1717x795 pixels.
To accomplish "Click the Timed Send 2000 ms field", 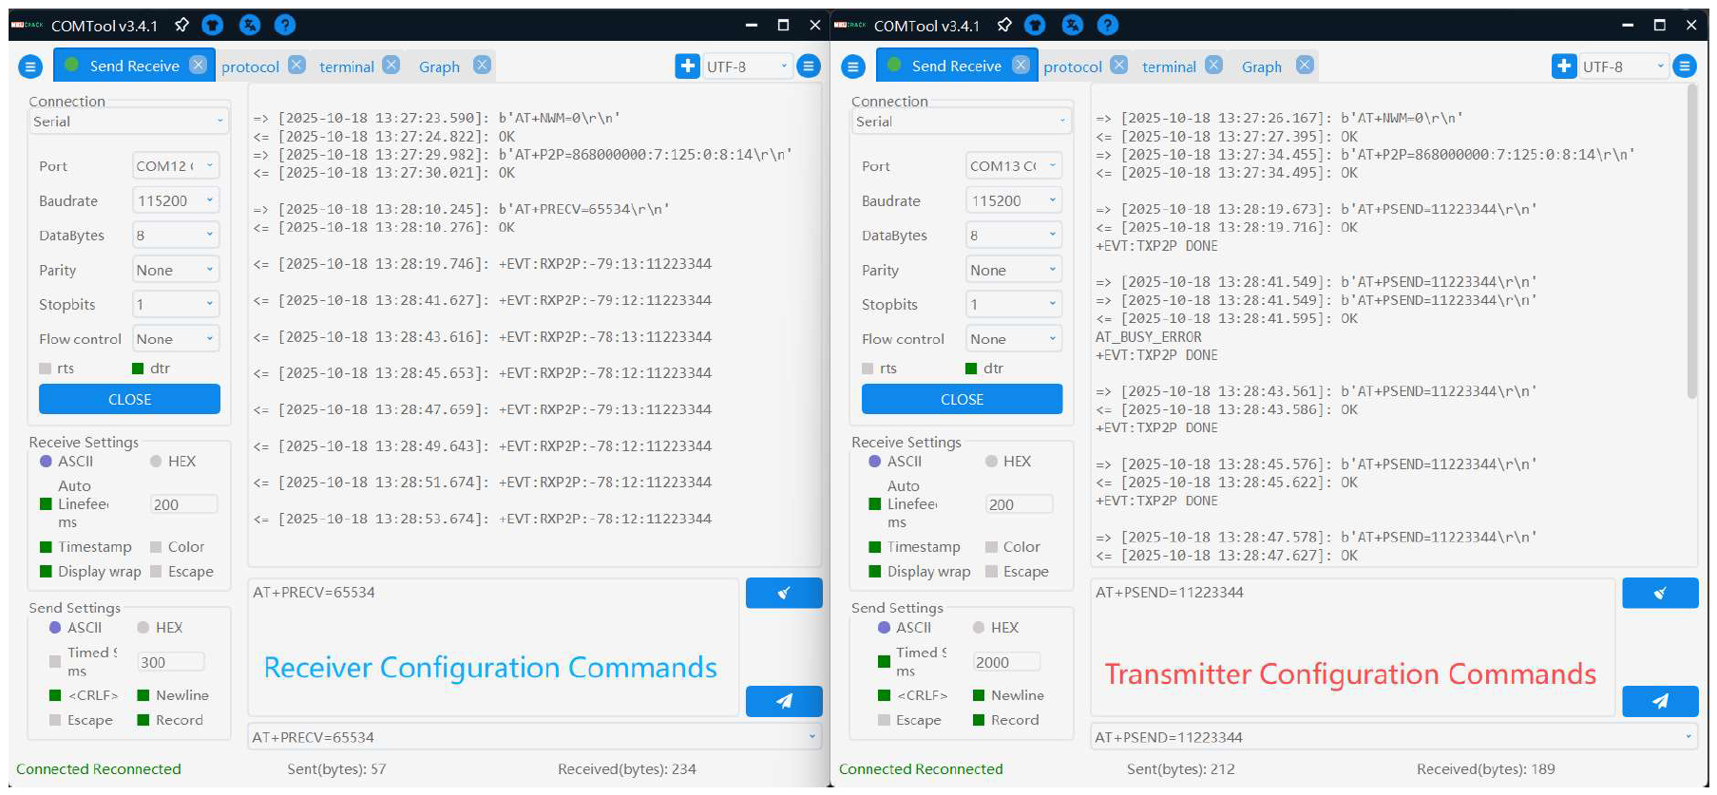I will coord(1006,662).
